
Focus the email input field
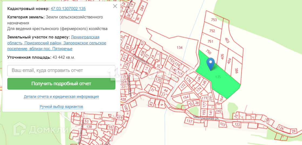point(61,70)
